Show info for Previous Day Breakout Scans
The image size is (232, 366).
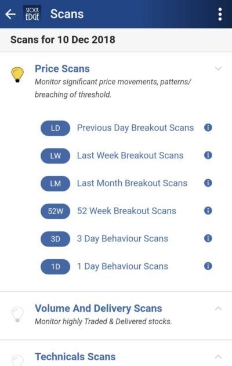point(208,128)
